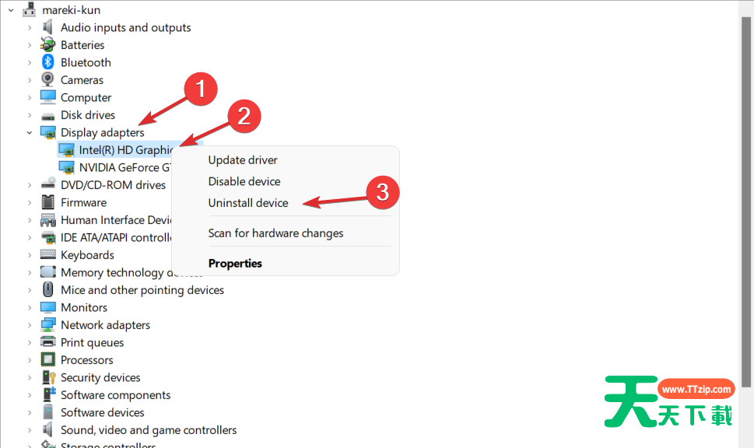This screenshot has width=754, height=448.
Task: Click the Monitors category icon
Action: coord(48,307)
